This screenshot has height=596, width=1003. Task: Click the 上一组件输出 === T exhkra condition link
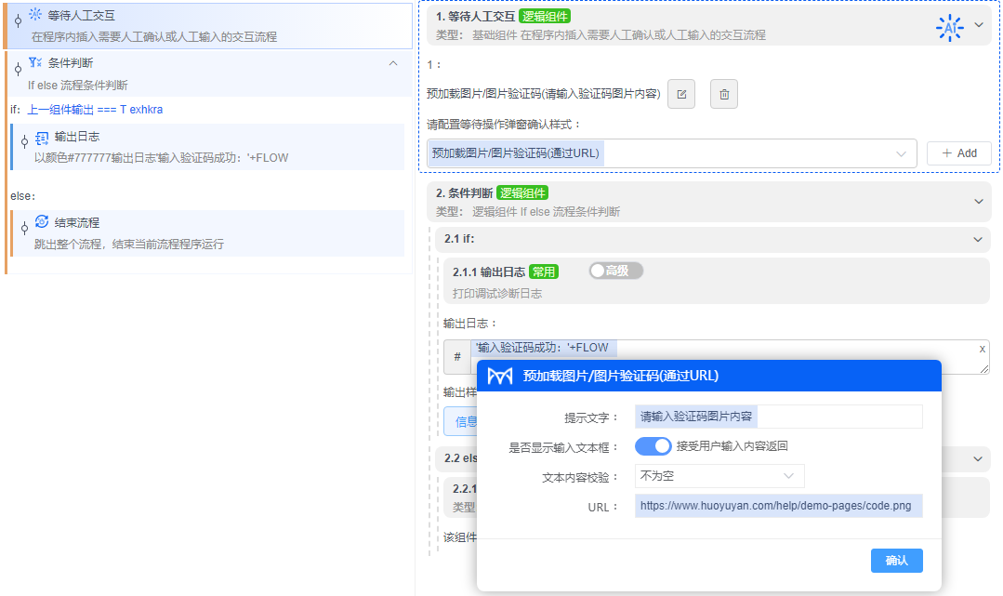[x=95, y=110]
